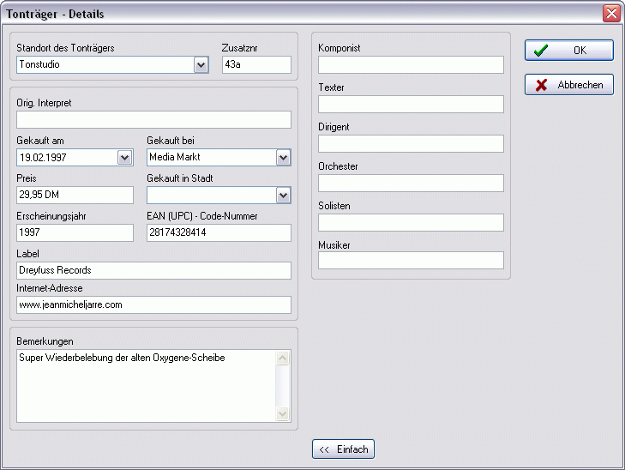The width and height of the screenshot is (625, 470).
Task: Click the 'Bemerkungen' label text
Action: coord(45,341)
